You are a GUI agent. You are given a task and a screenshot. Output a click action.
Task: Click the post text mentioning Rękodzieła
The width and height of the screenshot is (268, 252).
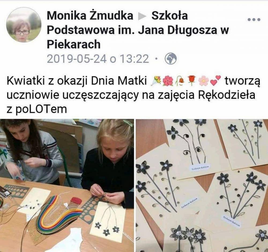(x=131, y=95)
